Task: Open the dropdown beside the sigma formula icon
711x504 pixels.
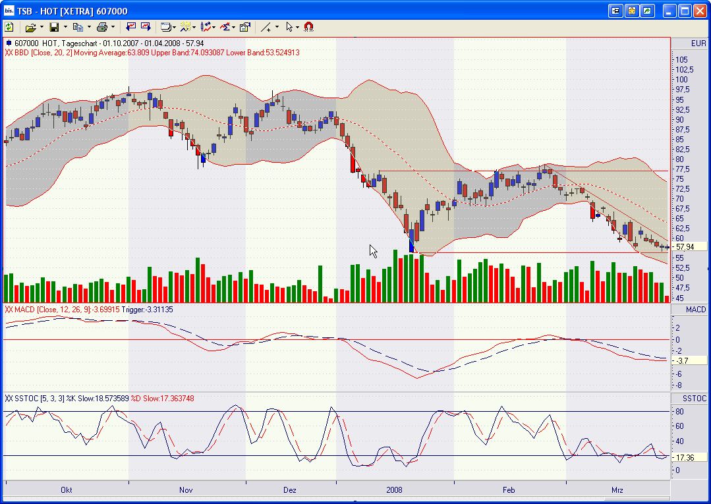Action: [234, 27]
